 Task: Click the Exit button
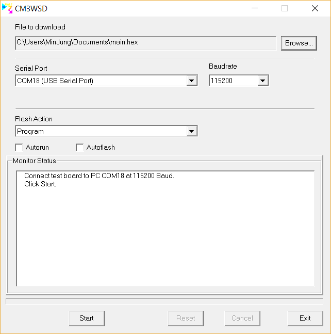click(x=305, y=318)
